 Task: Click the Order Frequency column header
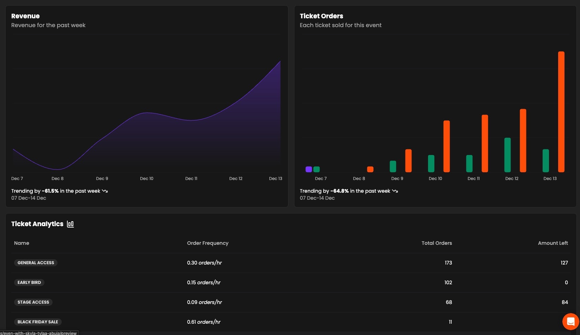[208, 243]
